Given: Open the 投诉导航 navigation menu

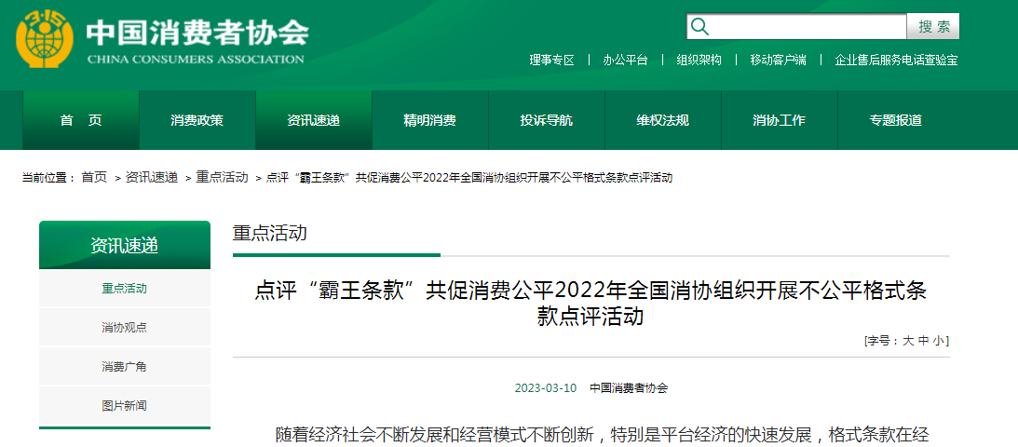Looking at the screenshot, I should [547, 120].
